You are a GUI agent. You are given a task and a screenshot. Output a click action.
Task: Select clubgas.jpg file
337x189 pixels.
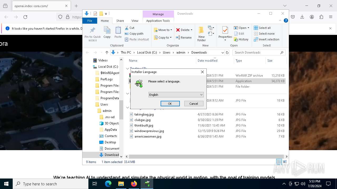pyautogui.click(x=142, y=120)
